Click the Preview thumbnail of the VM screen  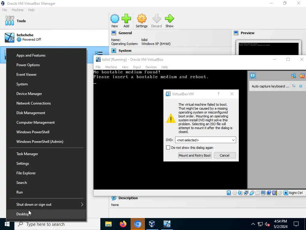point(269,48)
